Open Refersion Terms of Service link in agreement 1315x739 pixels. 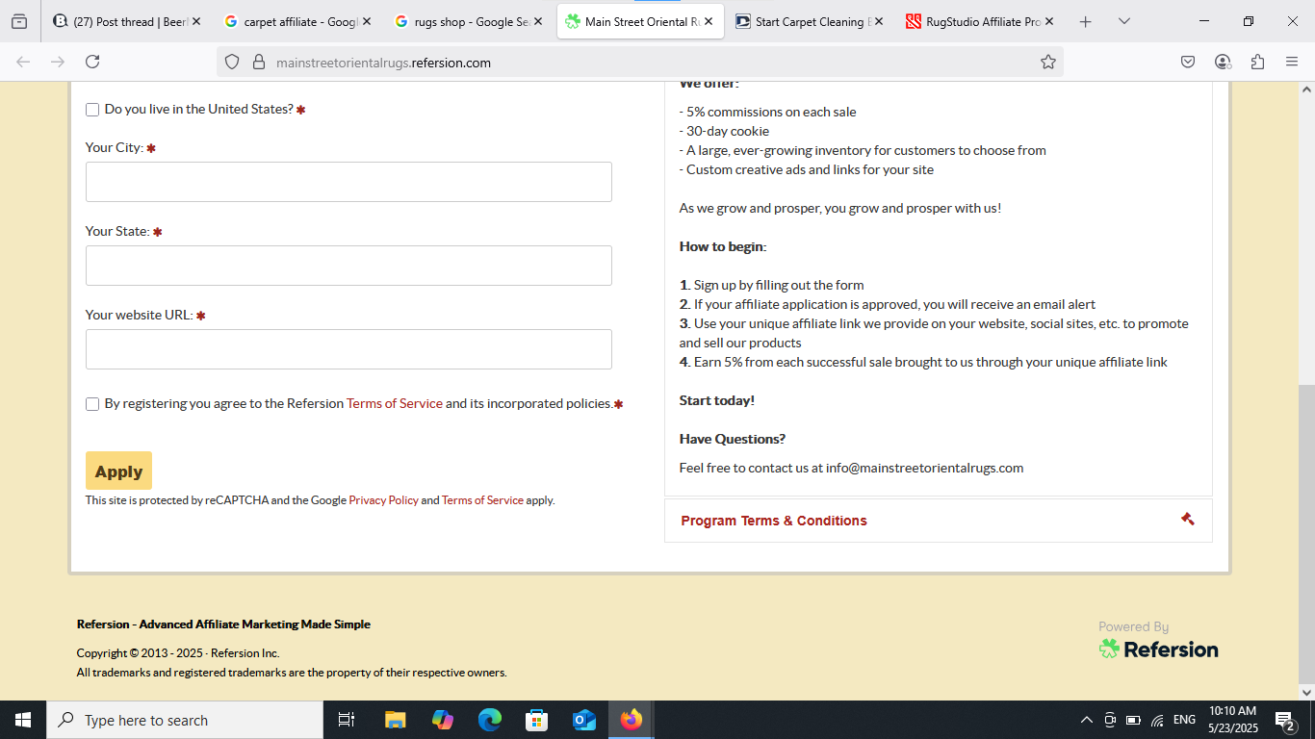tap(395, 403)
